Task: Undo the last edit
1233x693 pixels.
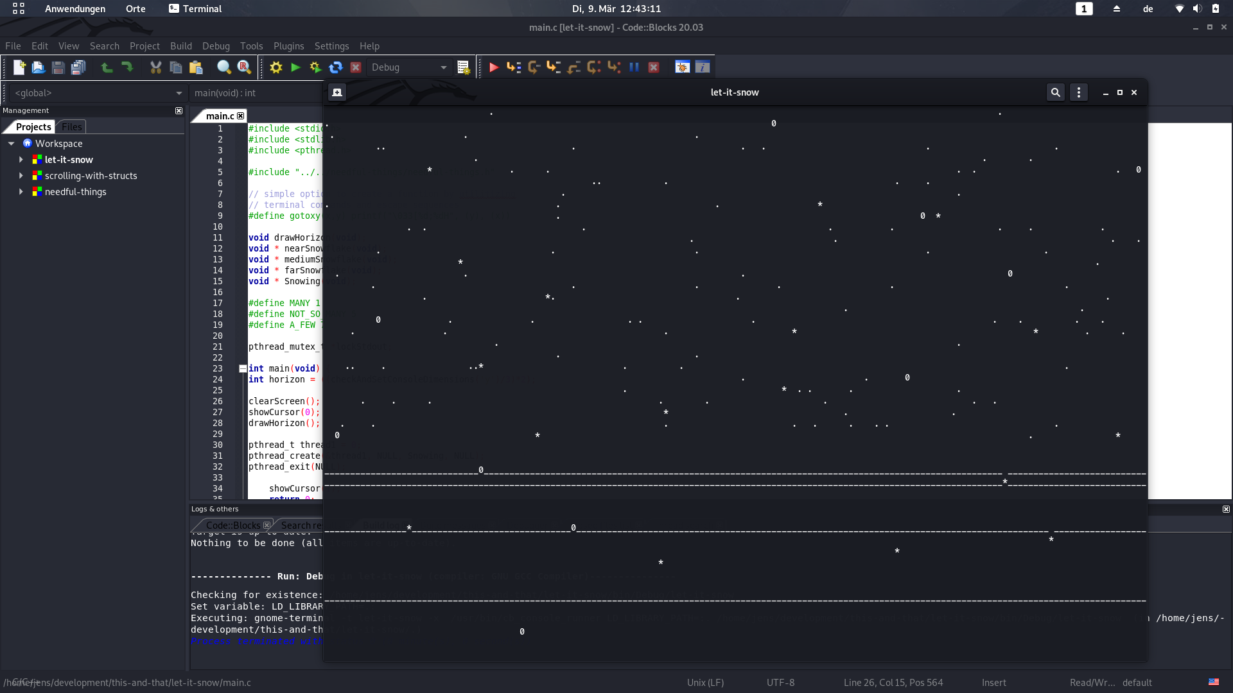Action: tap(107, 67)
